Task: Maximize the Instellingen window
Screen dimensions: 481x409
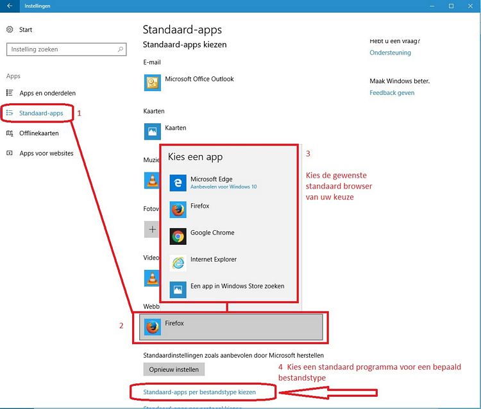Action: [x=451, y=6]
